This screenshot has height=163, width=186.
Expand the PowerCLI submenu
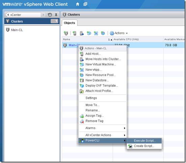[x=103, y=140]
